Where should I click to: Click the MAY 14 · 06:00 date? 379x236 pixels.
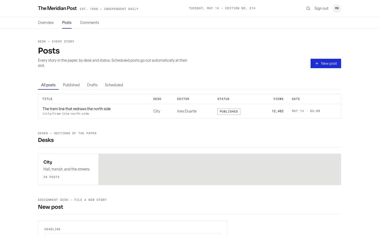click(306, 111)
